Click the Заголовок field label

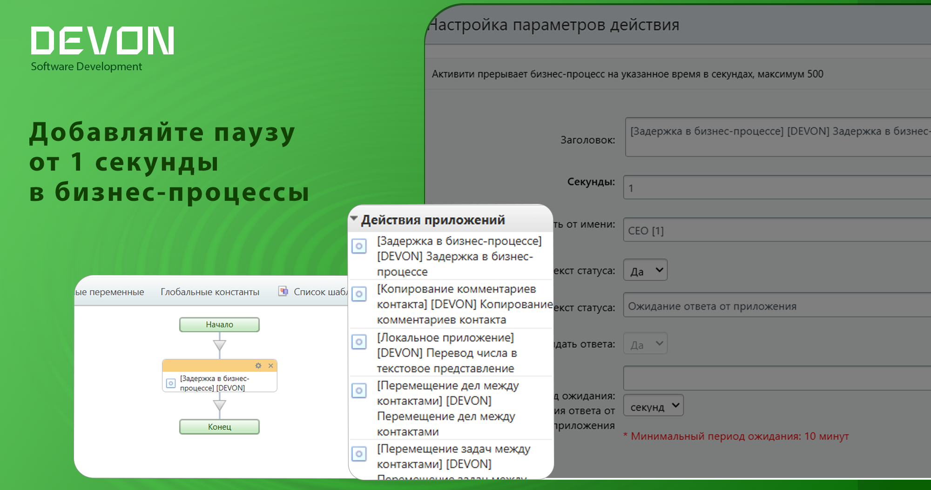(587, 140)
